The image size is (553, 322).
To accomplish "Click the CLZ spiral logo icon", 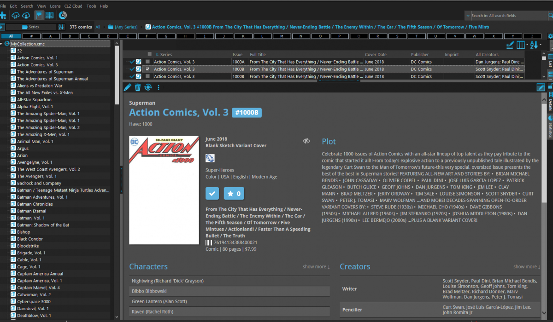I will coord(63,15).
